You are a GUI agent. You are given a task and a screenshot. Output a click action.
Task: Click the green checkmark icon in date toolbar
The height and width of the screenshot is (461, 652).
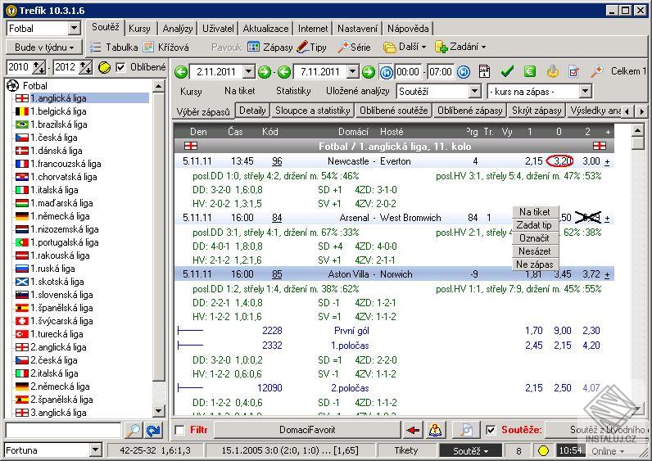[507, 72]
